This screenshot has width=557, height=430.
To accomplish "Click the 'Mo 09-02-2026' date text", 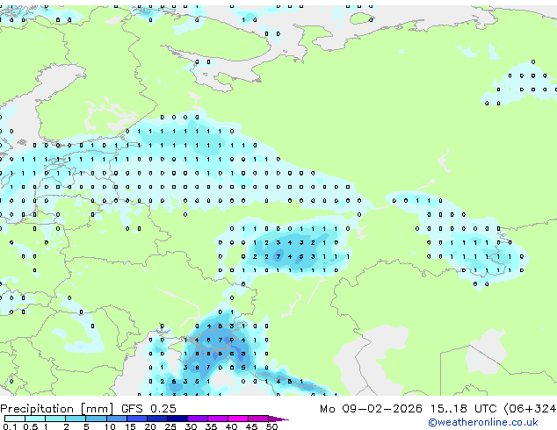I will (x=372, y=408).
